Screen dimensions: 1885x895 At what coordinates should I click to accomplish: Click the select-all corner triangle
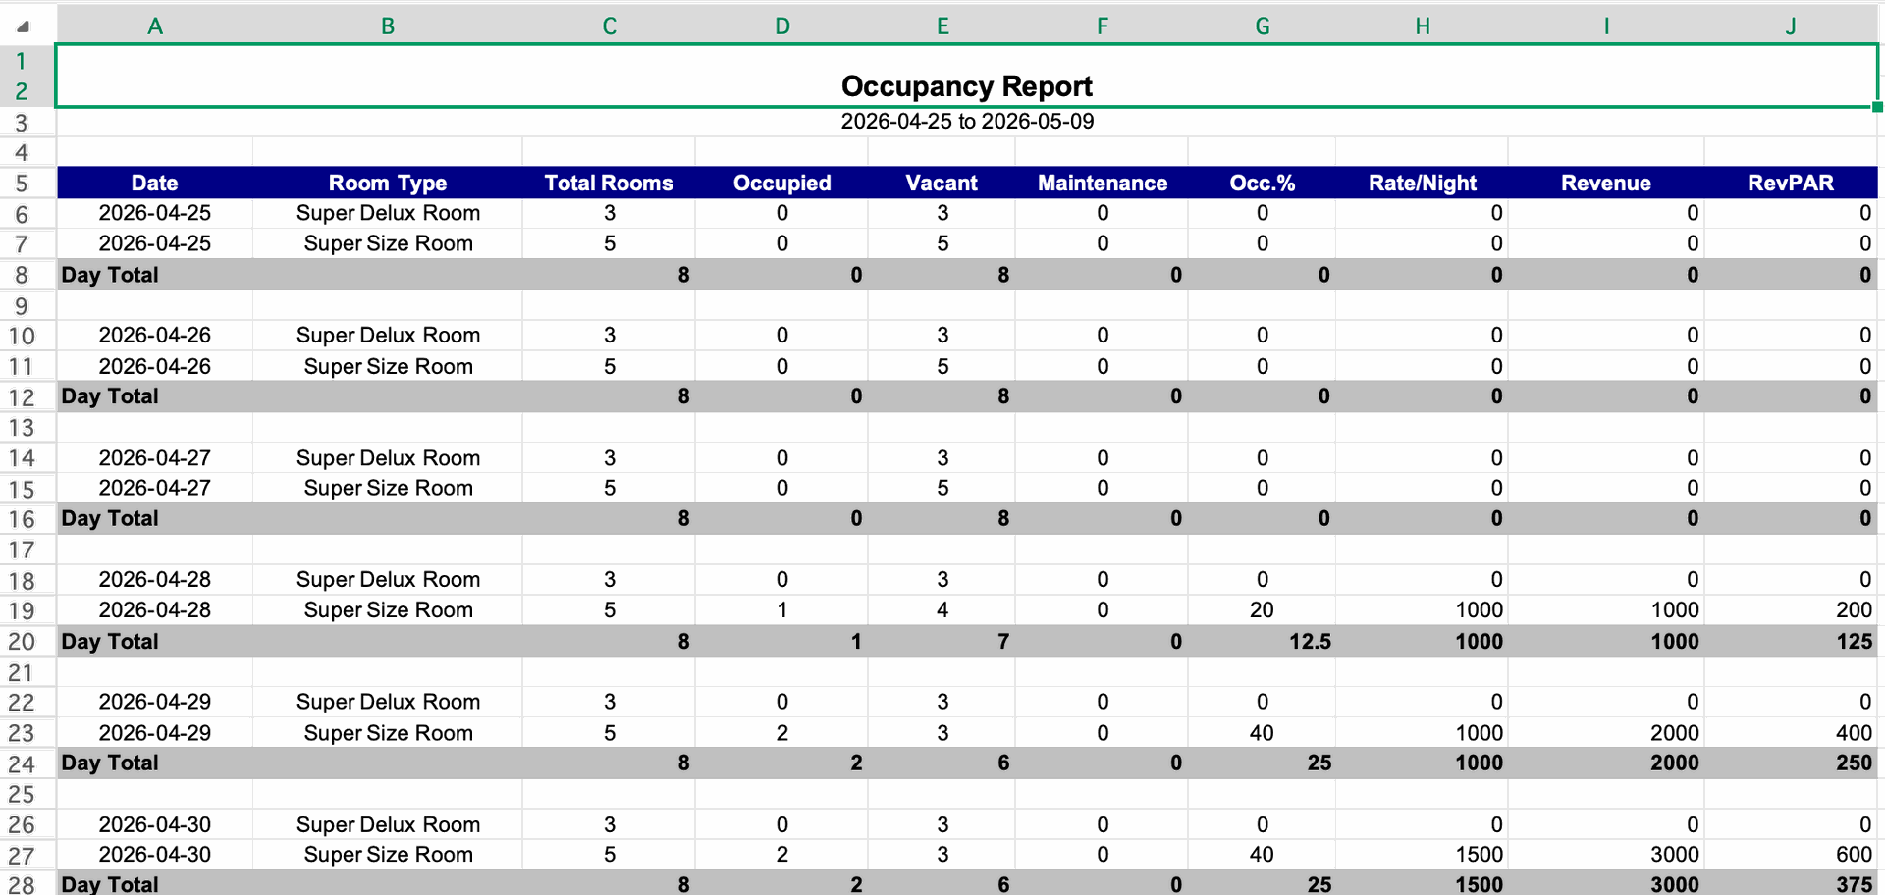23,26
